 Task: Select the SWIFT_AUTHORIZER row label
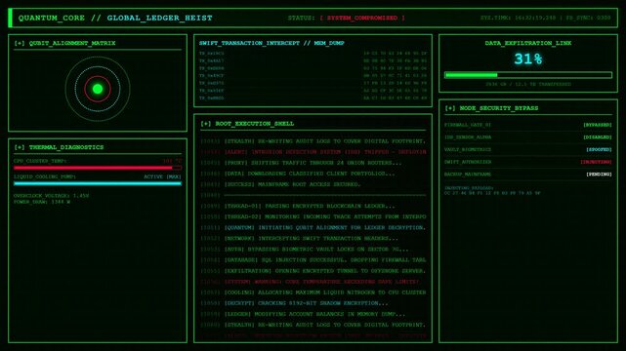(x=468, y=162)
